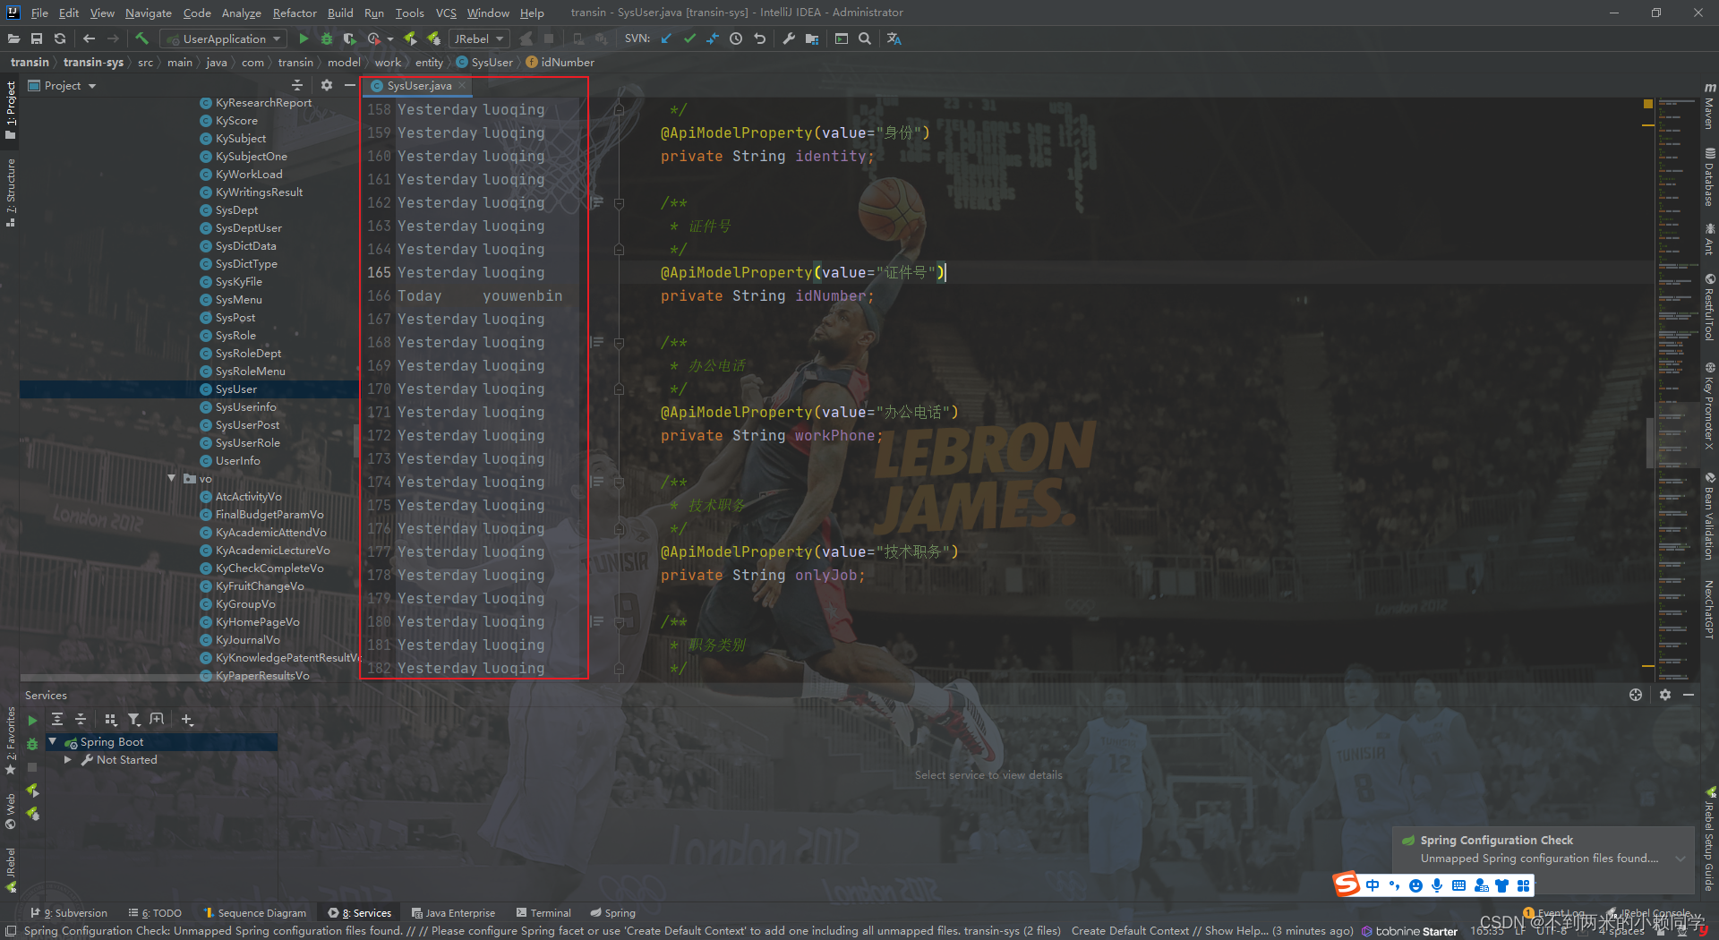Click the editor vertical scrollbar thumb
This screenshot has width=1719, height=940.
1649,442
